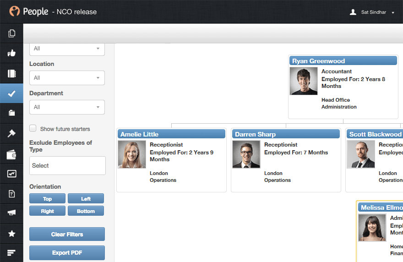The height and width of the screenshot is (262, 403).
Task: Open the horizontal bars sidebar icon
Action: 11,253
